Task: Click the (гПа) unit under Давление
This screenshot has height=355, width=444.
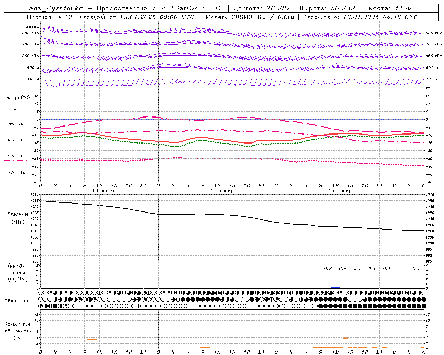Action: (18, 222)
